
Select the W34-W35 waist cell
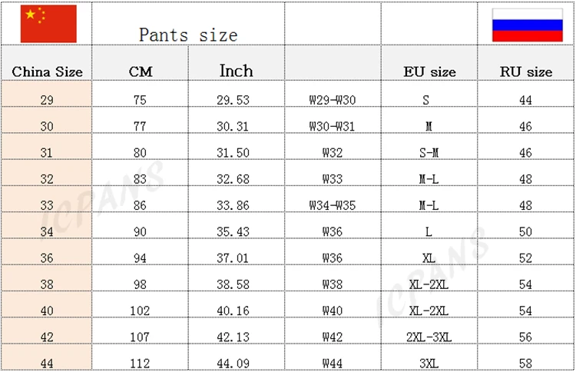click(x=332, y=205)
